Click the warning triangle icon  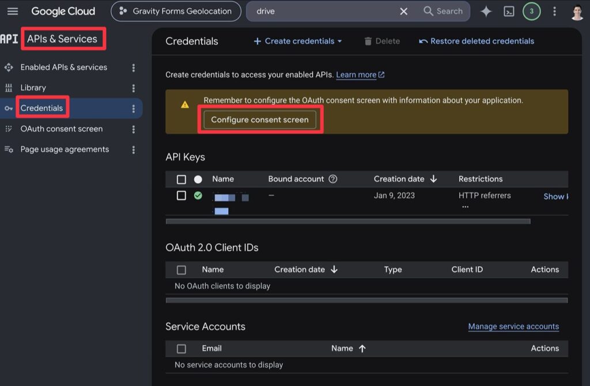click(x=185, y=105)
